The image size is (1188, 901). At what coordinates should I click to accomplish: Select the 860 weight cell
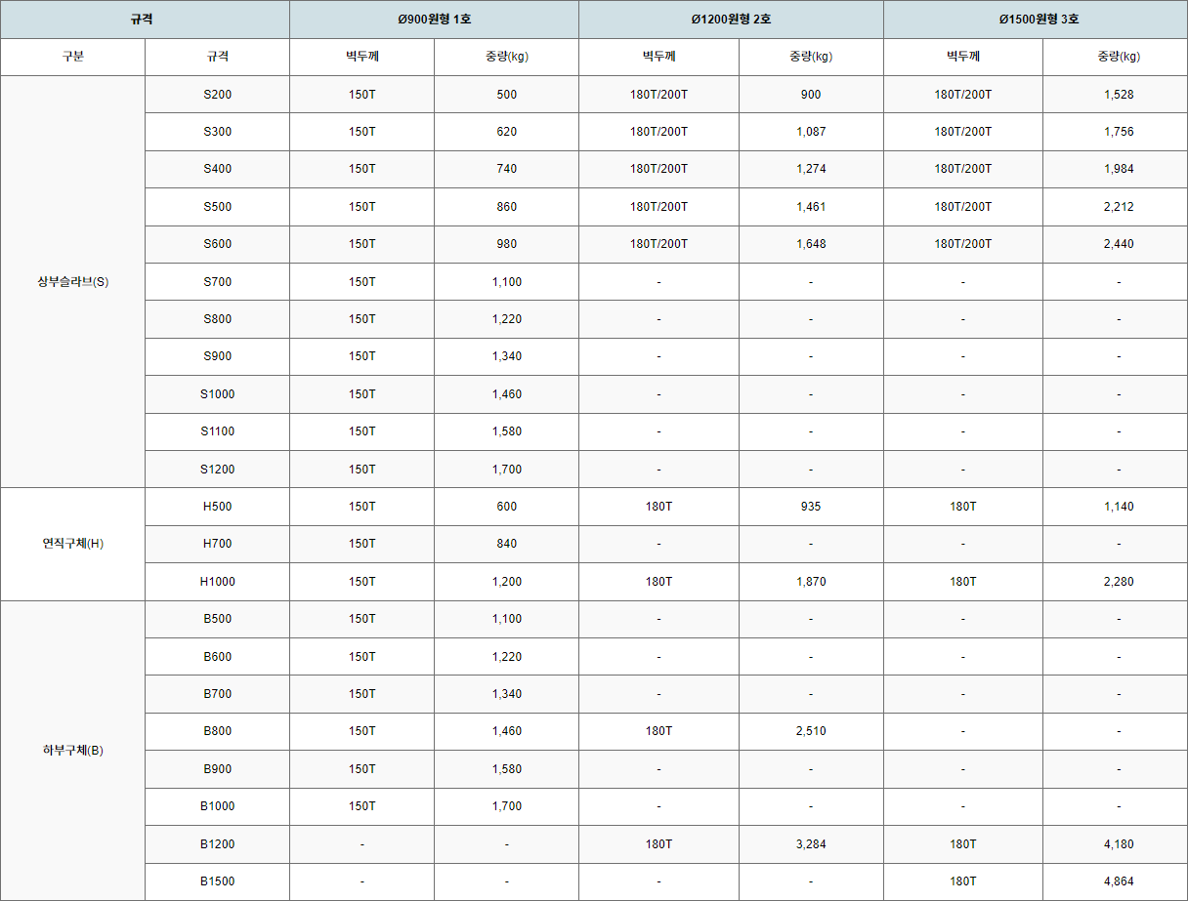[506, 207]
